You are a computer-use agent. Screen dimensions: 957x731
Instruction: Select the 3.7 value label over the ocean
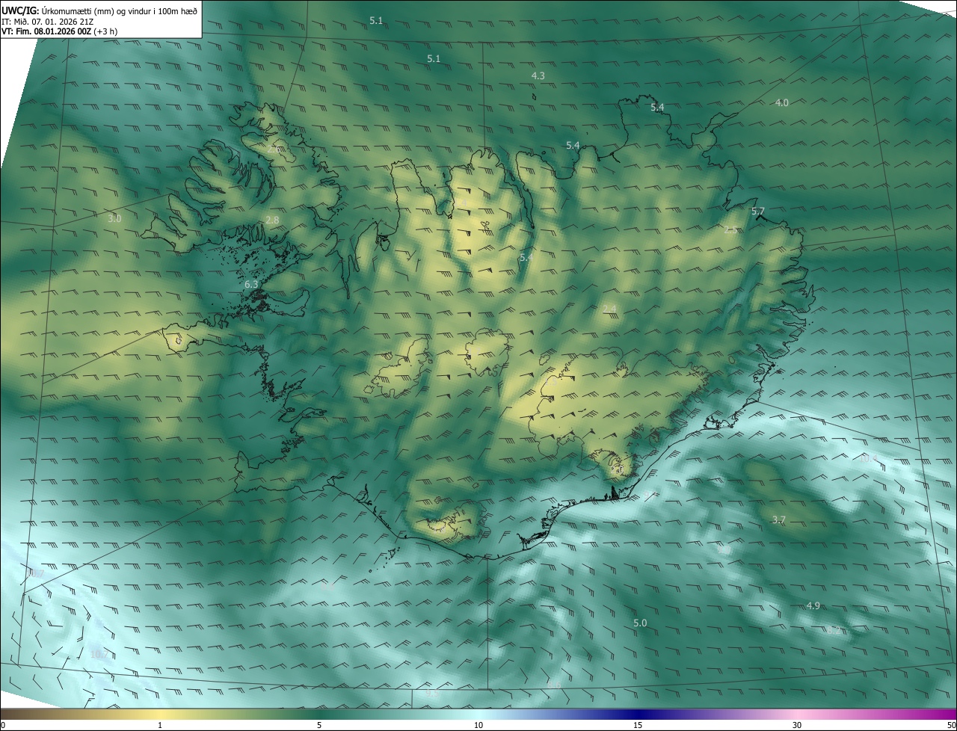[778, 519]
